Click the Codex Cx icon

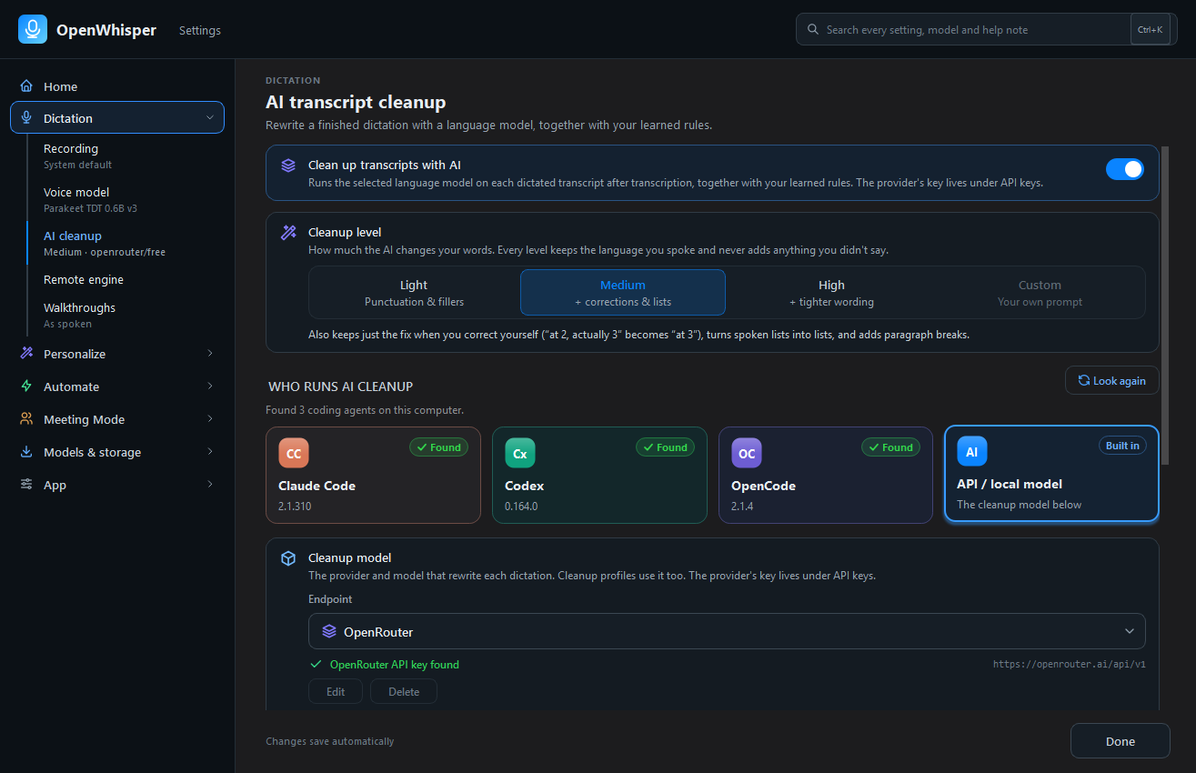pos(520,453)
